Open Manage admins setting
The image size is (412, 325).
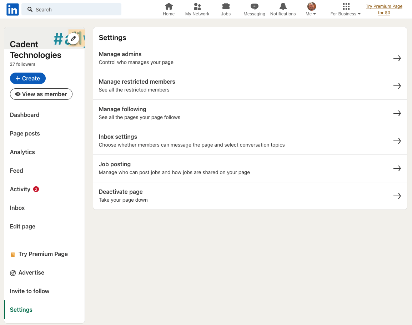[x=250, y=58]
